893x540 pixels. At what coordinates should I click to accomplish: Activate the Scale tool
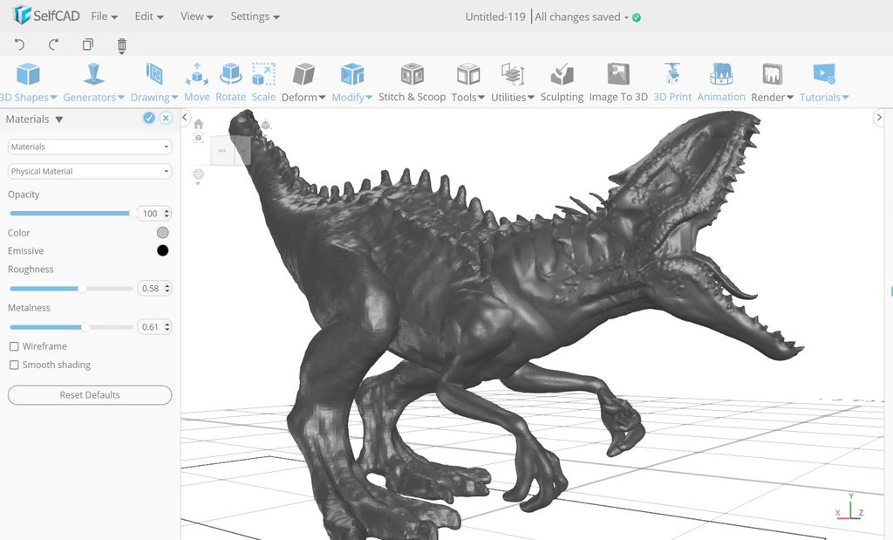pos(263,83)
